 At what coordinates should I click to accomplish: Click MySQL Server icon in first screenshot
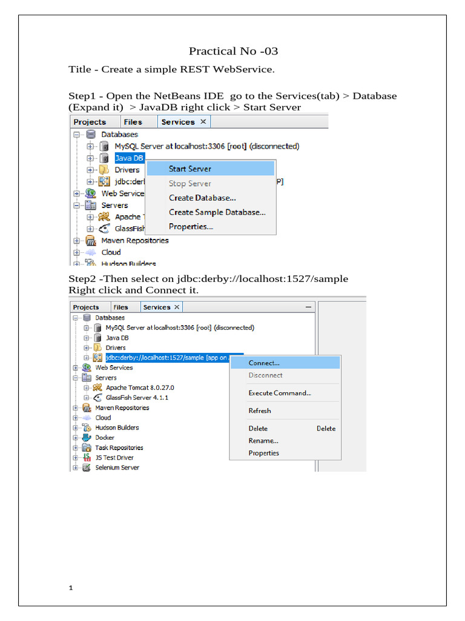pyautogui.click(x=104, y=146)
